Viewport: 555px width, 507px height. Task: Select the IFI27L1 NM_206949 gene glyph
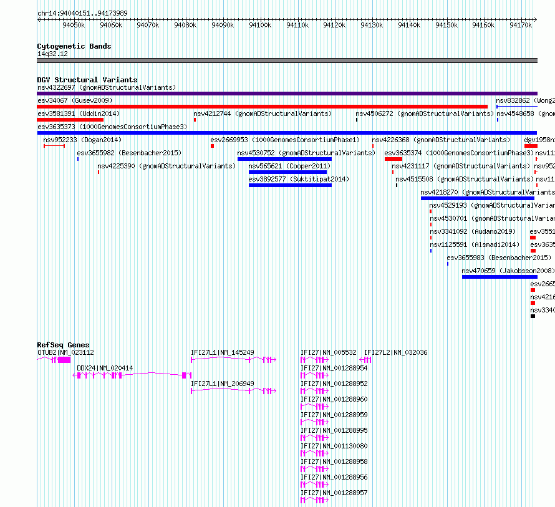pos(234,391)
